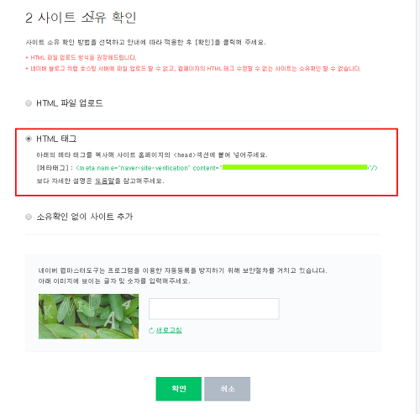Click the 사이트 소유 확인 heading

(87, 18)
